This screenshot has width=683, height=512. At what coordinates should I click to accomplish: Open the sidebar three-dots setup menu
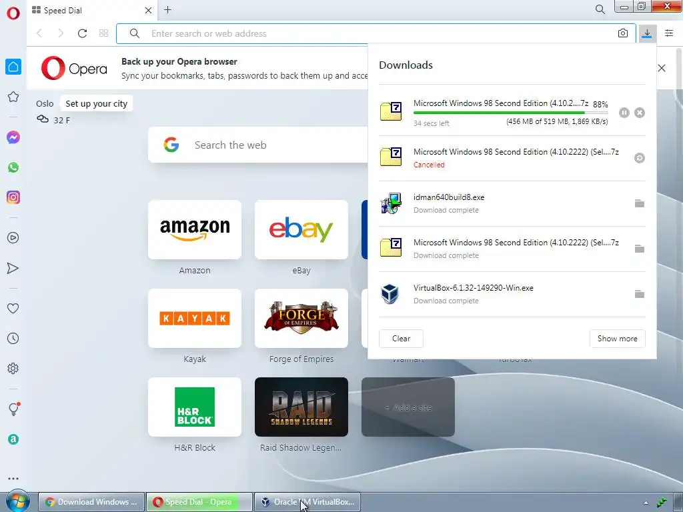pyautogui.click(x=13, y=479)
